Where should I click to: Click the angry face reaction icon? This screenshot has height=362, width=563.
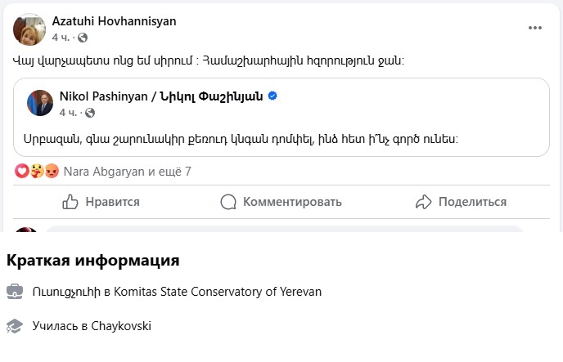coord(52,172)
